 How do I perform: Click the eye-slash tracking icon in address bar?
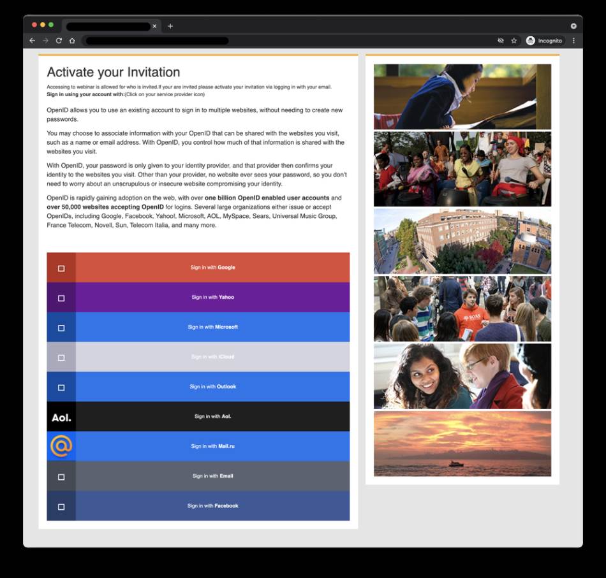tap(501, 41)
